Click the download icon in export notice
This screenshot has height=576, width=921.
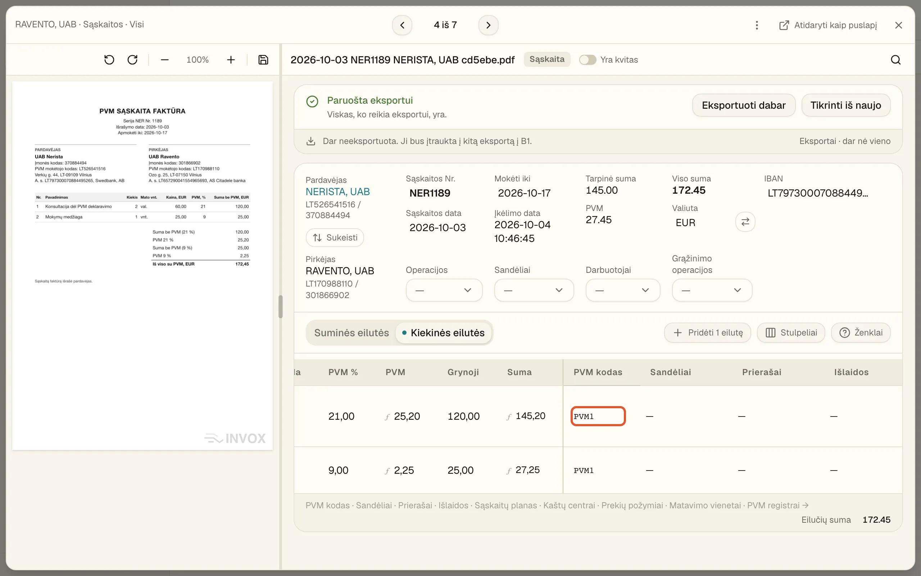(x=310, y=141)
